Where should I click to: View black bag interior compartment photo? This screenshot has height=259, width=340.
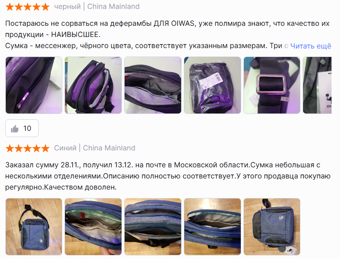click(x=153, y=85)
